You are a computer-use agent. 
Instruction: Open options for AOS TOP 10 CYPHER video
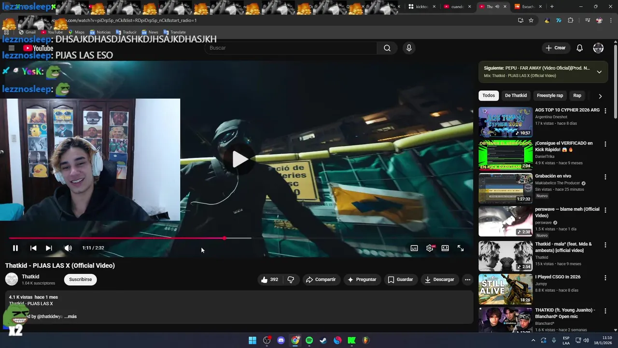(x=605, y=111)
